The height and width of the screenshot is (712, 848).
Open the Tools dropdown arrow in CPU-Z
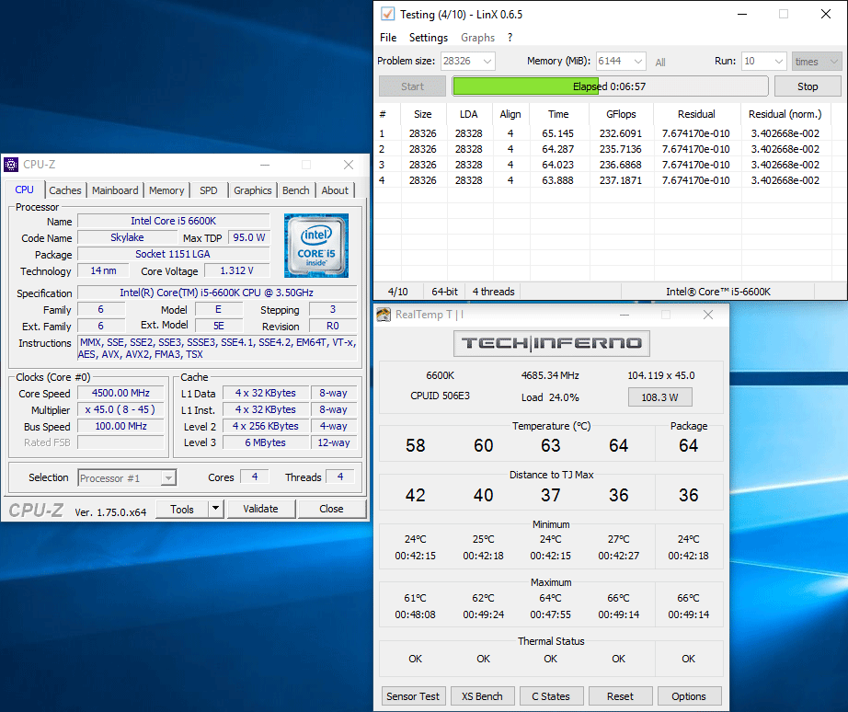[216, 509]
